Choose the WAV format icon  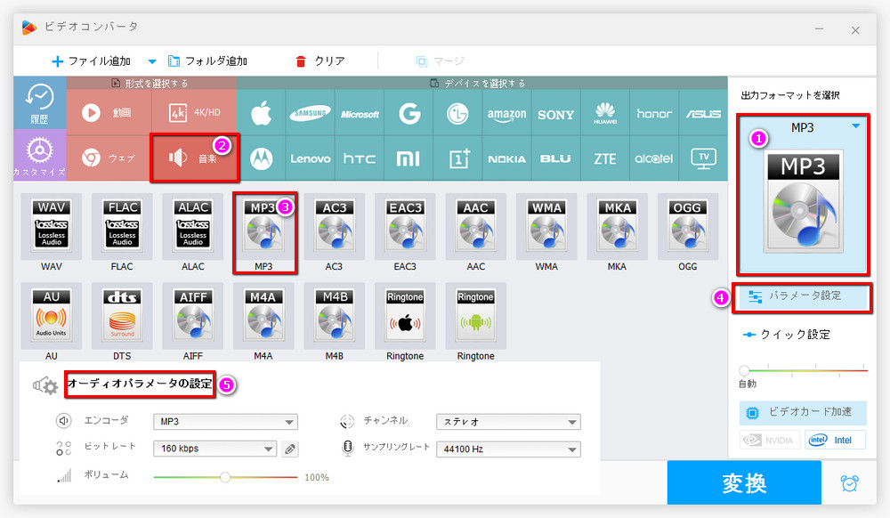51,226
